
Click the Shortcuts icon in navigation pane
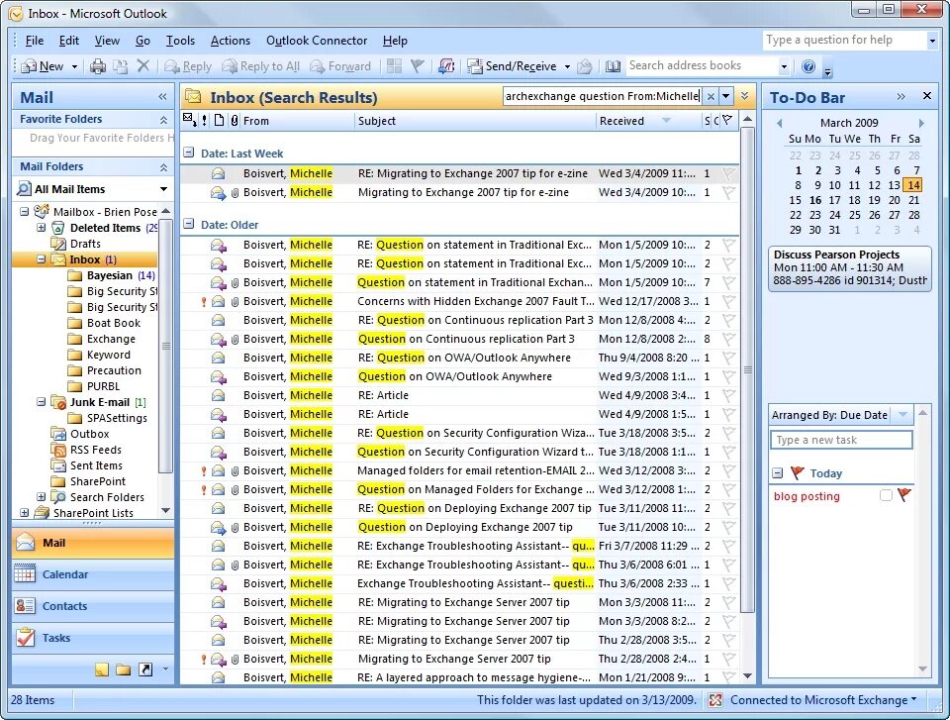click(x=145, y=669)
